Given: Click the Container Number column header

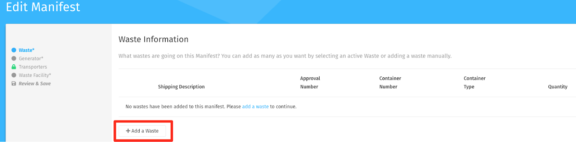Looking at the screenshot, I should point(390,83).
